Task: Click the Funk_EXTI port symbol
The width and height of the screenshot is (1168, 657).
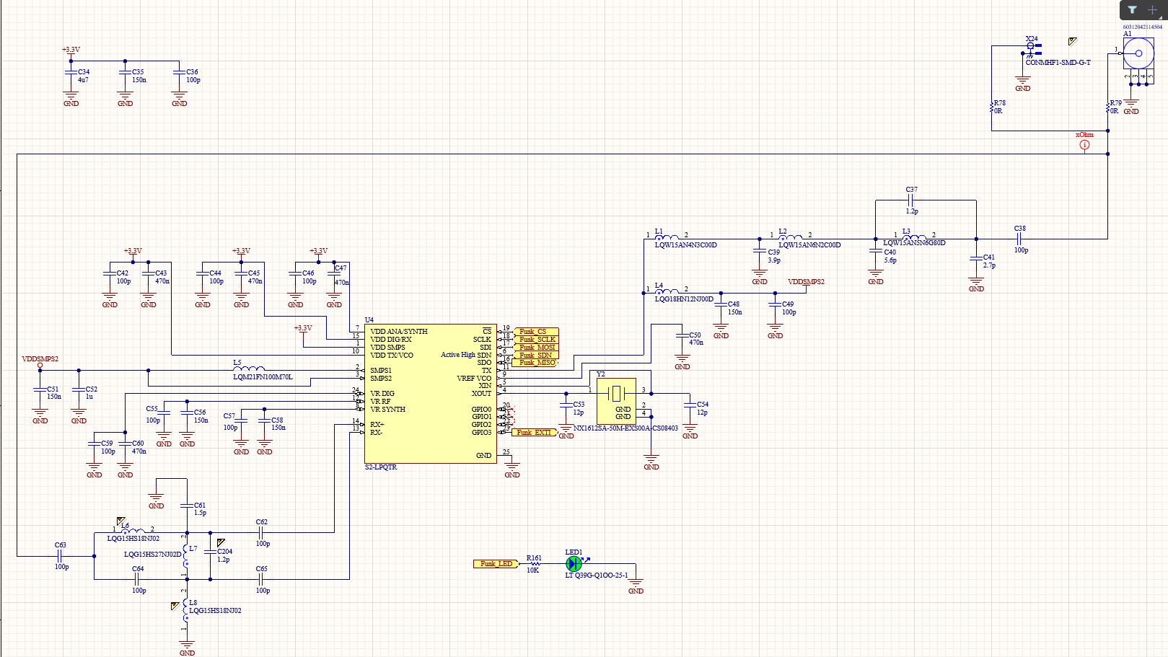Action: [x=534, y=431]
